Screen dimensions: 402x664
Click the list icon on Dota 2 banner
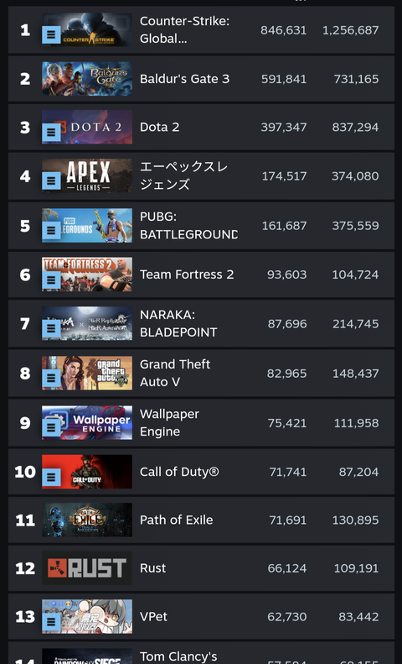[52, 132]
